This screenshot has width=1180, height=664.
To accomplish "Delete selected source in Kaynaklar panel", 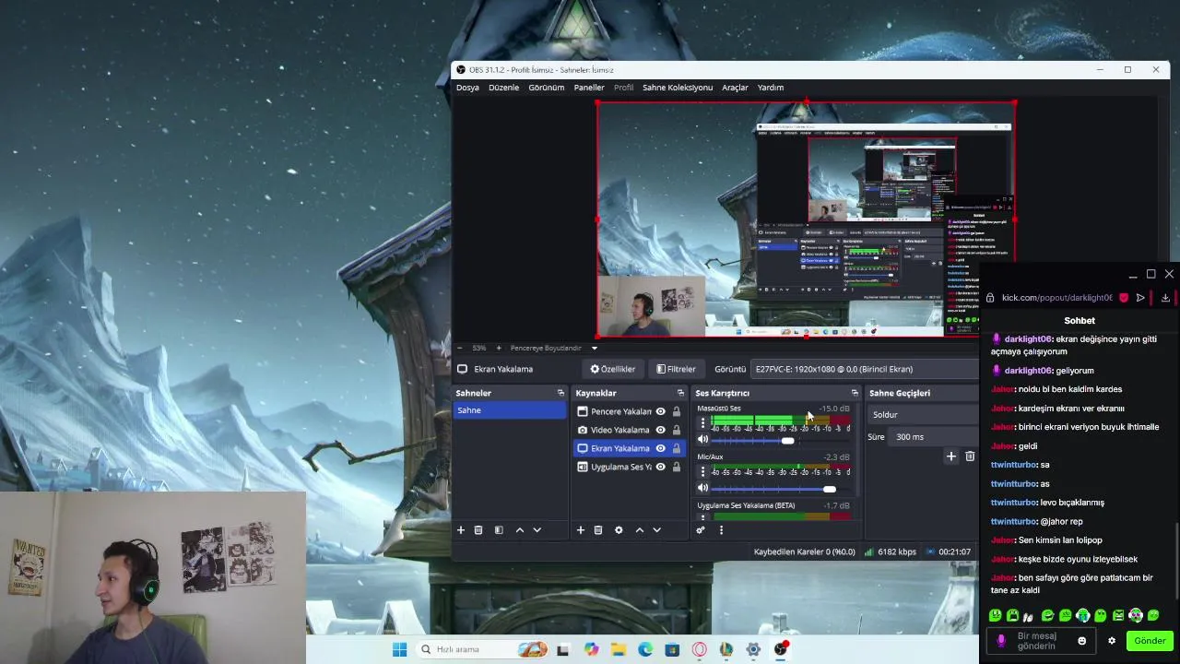I will pos(598,530).
